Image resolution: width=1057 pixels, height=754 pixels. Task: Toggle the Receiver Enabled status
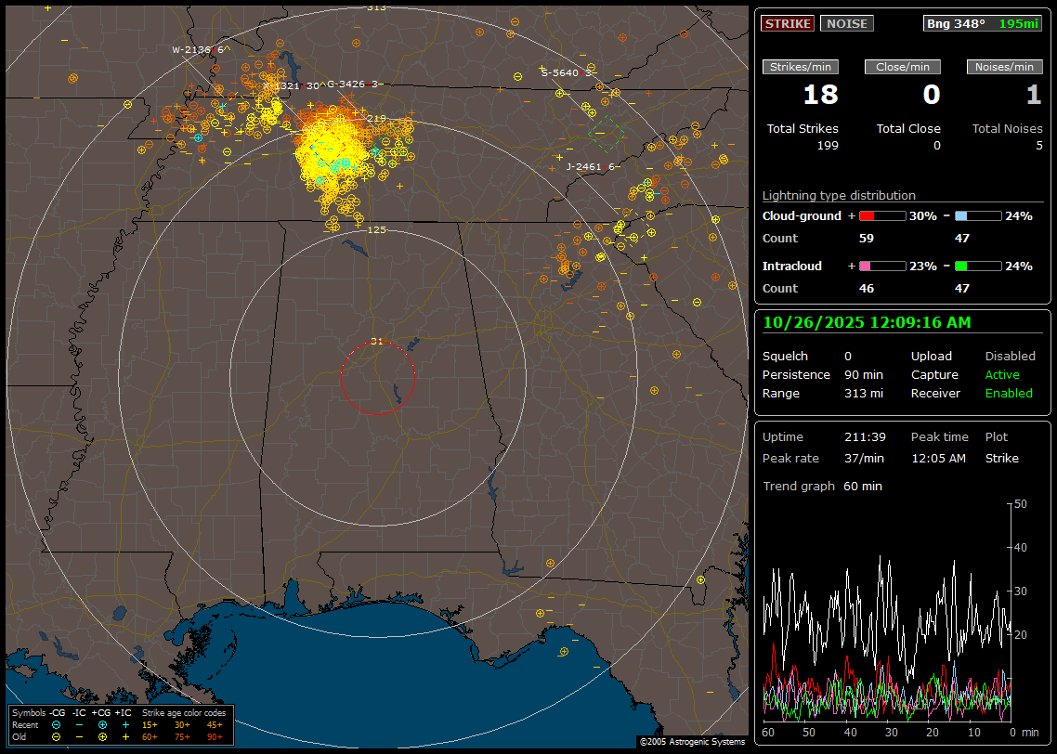point(1009,393)
